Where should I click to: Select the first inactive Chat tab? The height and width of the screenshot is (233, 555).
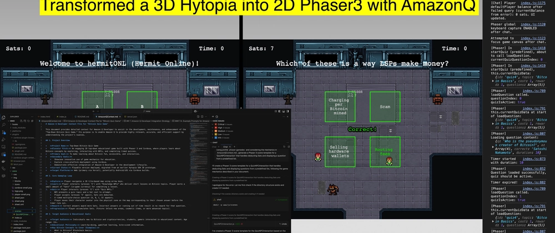click(x=214, y=146)
